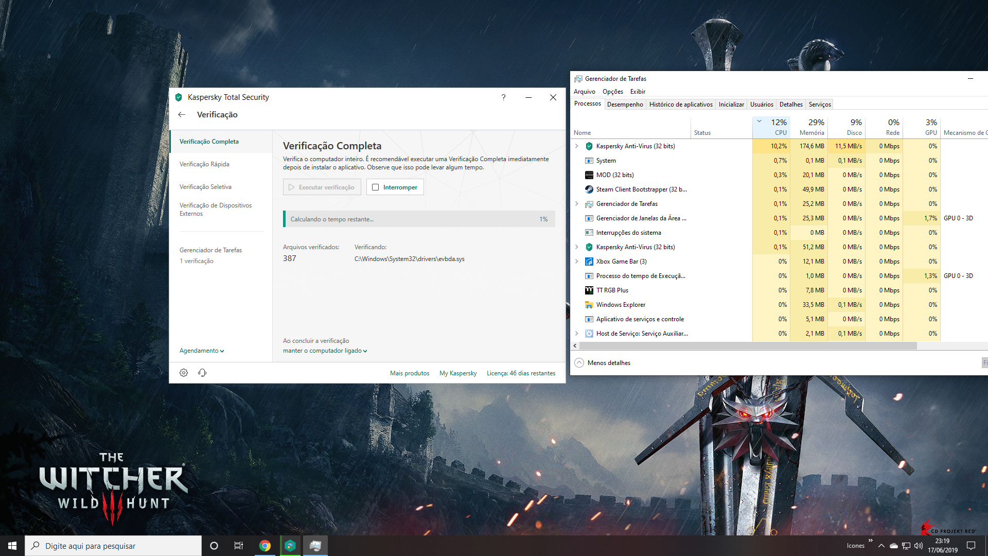Click Kaspersky shield logo in title bar

point(179,97)
